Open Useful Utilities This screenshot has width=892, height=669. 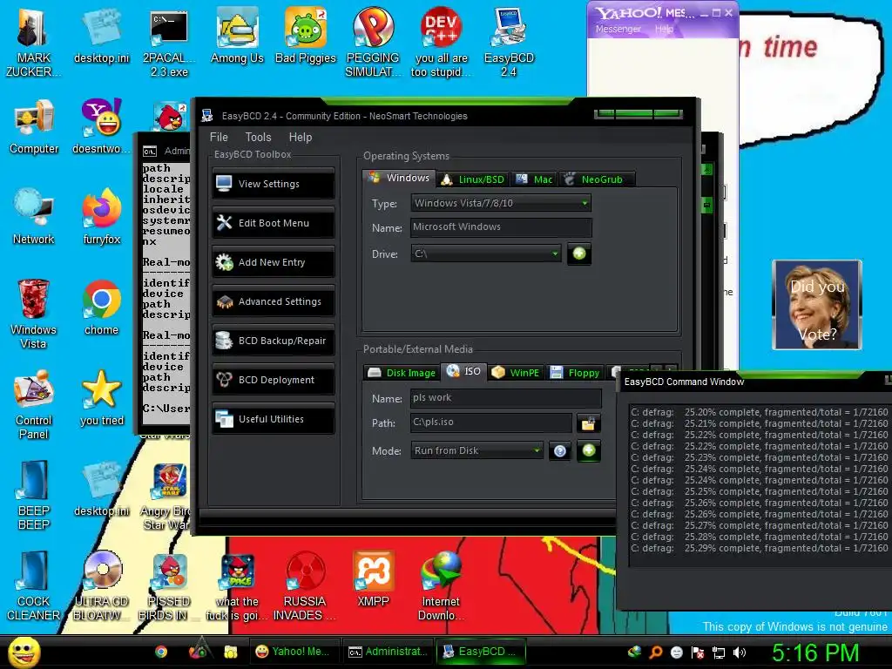(273, 419)
